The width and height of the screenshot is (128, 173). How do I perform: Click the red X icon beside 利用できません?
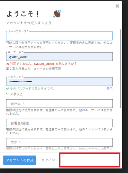8,64
